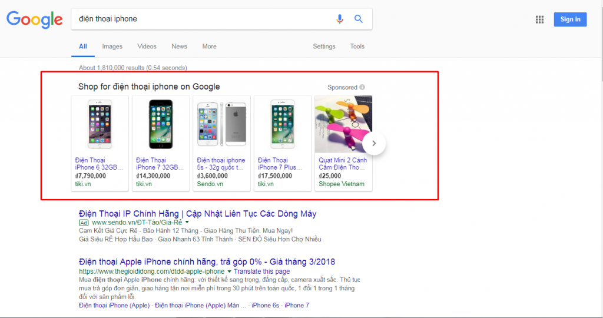Open the More search options menu
603x318 pixels.
209,47
